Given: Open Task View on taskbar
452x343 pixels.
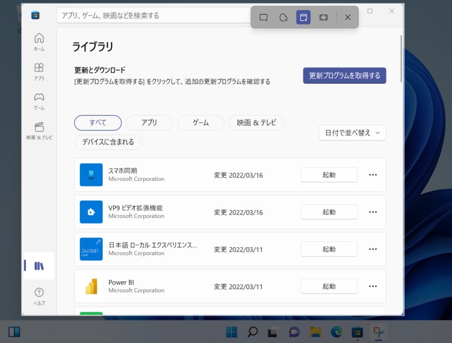Looking at the screenshot, I should [273, 332].
